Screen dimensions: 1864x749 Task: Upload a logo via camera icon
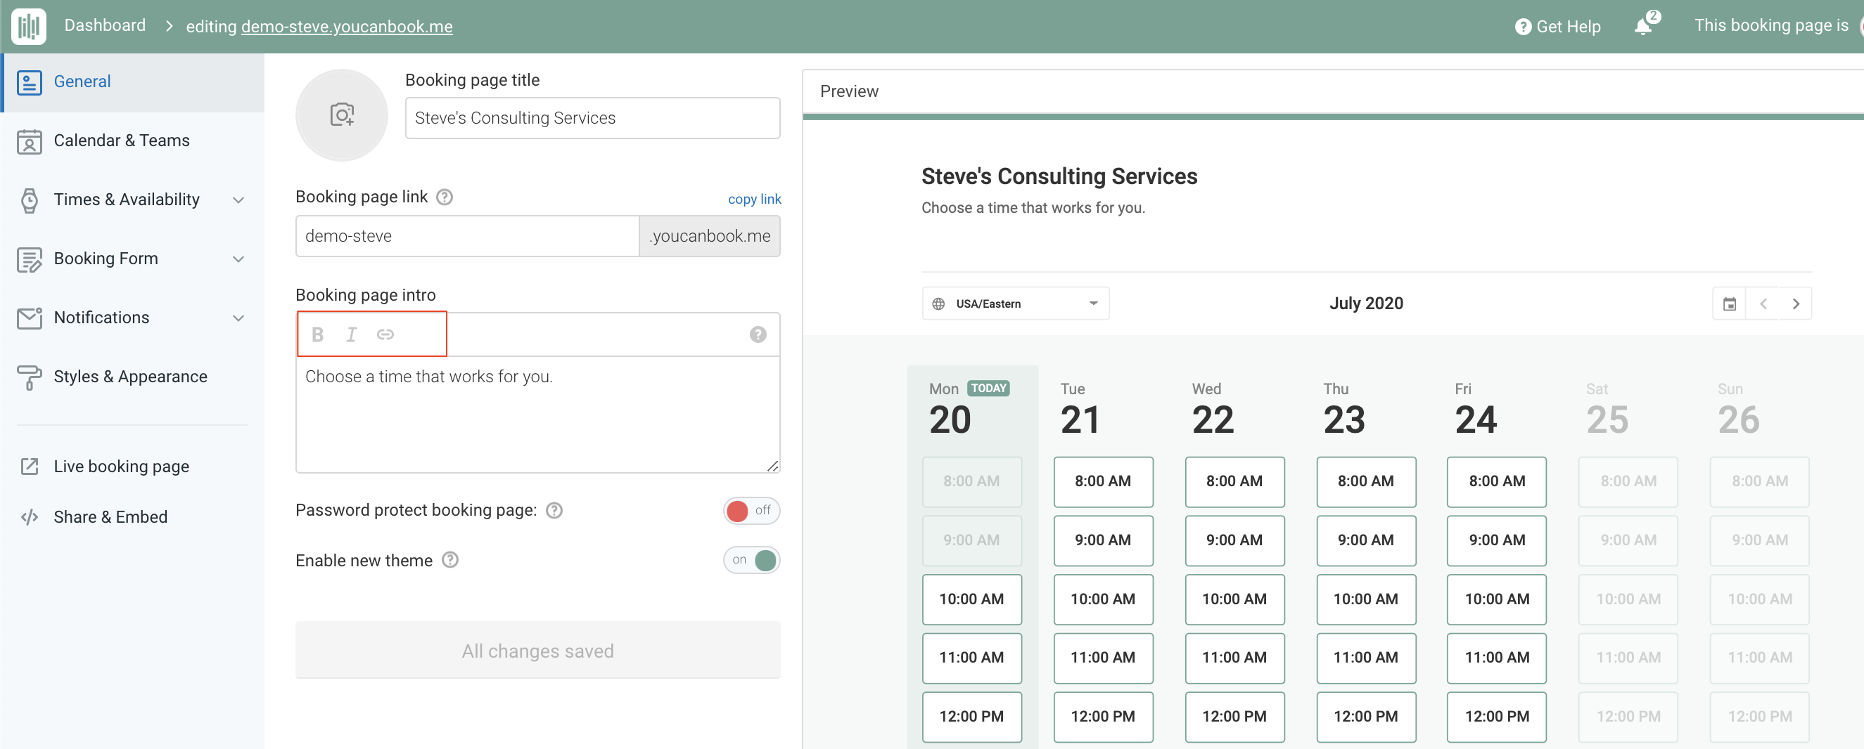(342, 115)
